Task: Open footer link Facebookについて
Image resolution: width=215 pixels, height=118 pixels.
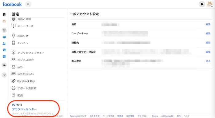Action: tap(78, 116)
